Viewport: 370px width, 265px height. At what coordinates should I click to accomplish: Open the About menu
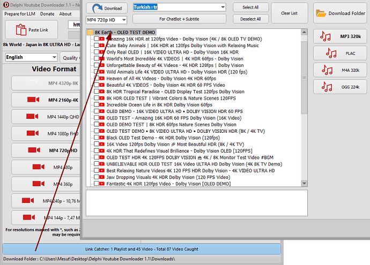[65, 14]
